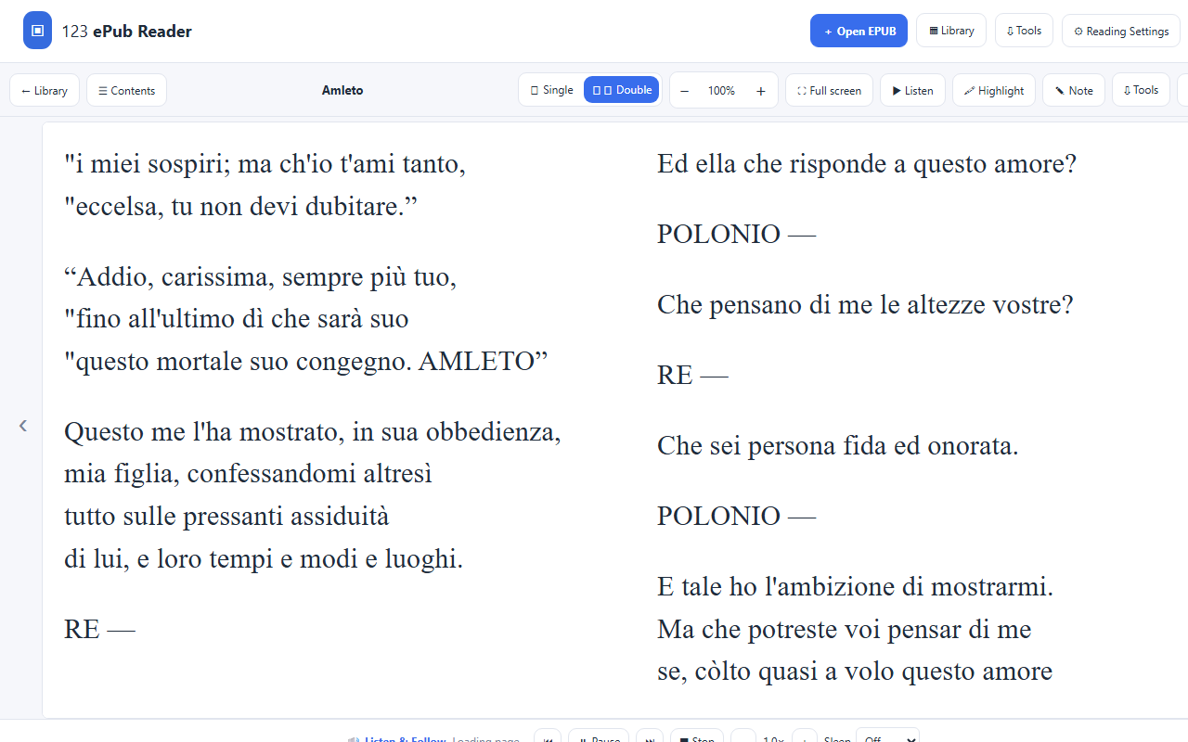1188x742 pixels.
Task: Click the line "mia figlia, confessandomi altresì"
Action: (248, 474)
